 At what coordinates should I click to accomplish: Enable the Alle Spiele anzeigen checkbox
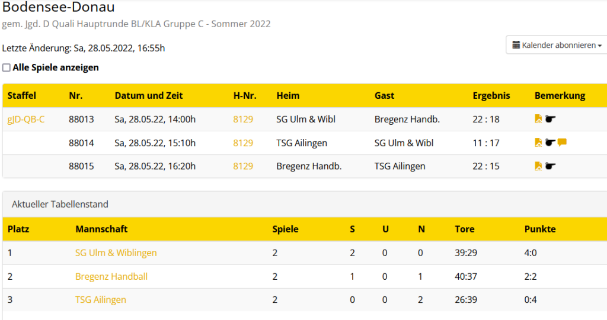7,68
